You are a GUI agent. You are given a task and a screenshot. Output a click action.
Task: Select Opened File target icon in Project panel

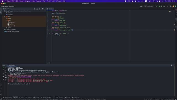[35, 9]
